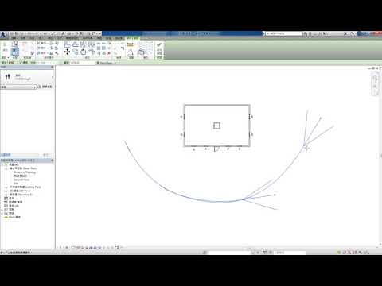Open the Structure ribbon tab
Viewport: 382px width, 286px height.
point(23,38)
